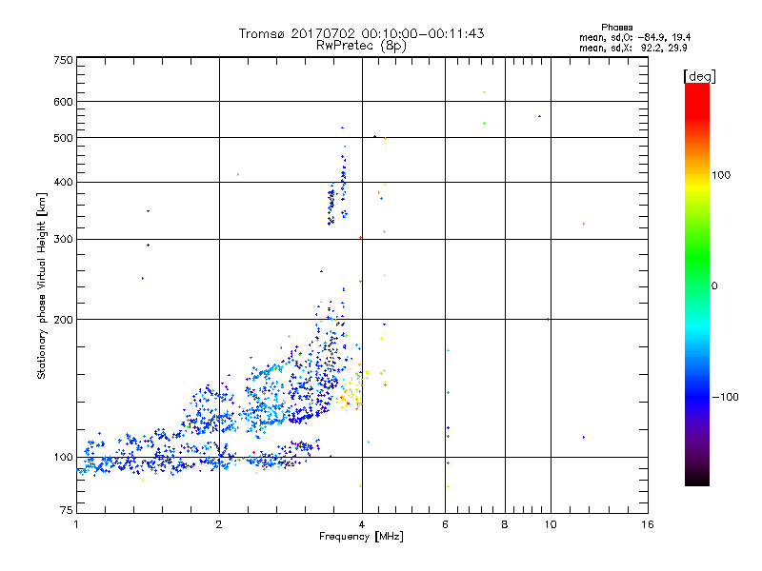Image resolution: width=762 pixels, height=571 pixels.
Task: Click the x-axis tick label '16'
Action: 648,524
